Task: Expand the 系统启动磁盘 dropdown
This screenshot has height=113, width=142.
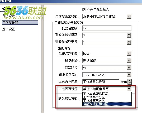Action: coord(129,54)
